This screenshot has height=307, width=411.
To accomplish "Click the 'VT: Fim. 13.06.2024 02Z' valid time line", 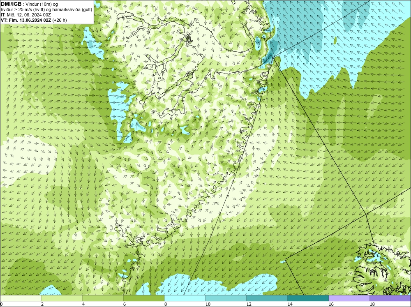I will coord(34,20).
